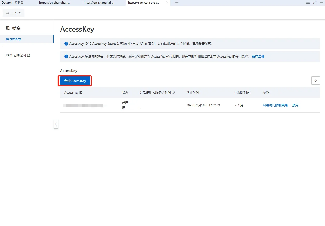Refresh the AccessKey list
Viewport: 325px width, 226px height.
(x=316, y=81)
